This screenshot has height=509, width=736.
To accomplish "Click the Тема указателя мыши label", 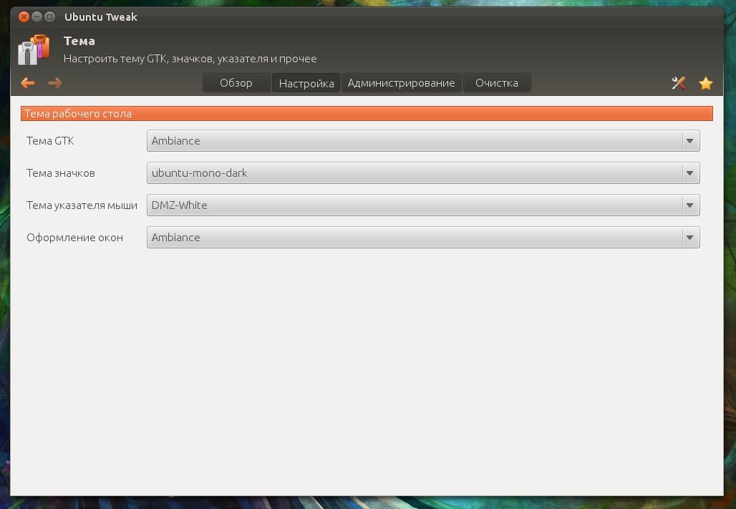I will pyautogui.click(x=82, y=205).
